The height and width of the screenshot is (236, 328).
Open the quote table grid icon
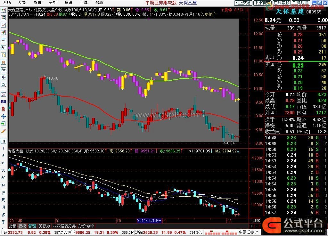(3, 18)
